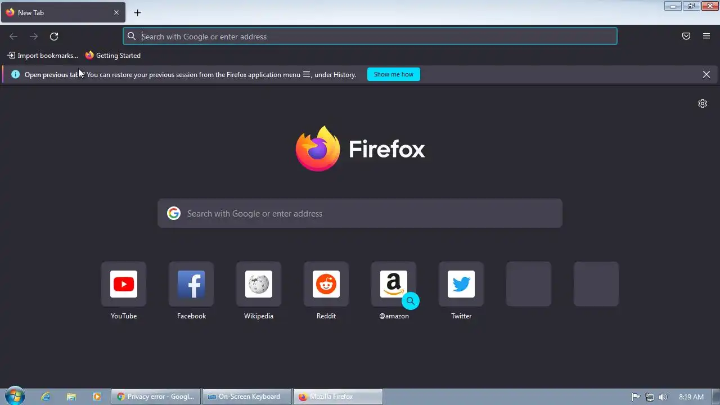Click the Show desktop strip
The height and width of the screenshot is (405, 720).
pyautogui.click(x=716, y=397)
